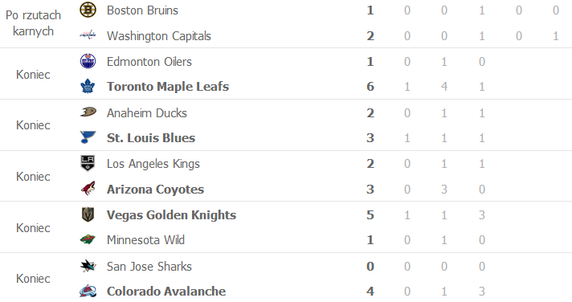Open the Vegas Golden Knights team name
The height and width of the screenshot is (302, 572).
pos(171,214)
